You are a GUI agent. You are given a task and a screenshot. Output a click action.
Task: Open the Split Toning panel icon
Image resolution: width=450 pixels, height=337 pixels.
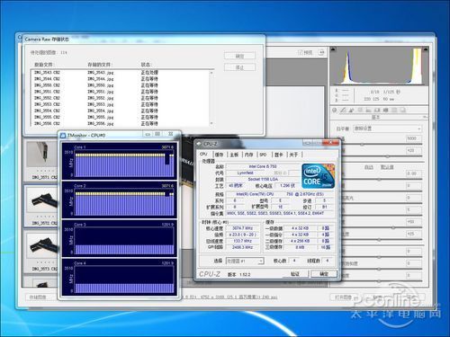pos(368,110)
